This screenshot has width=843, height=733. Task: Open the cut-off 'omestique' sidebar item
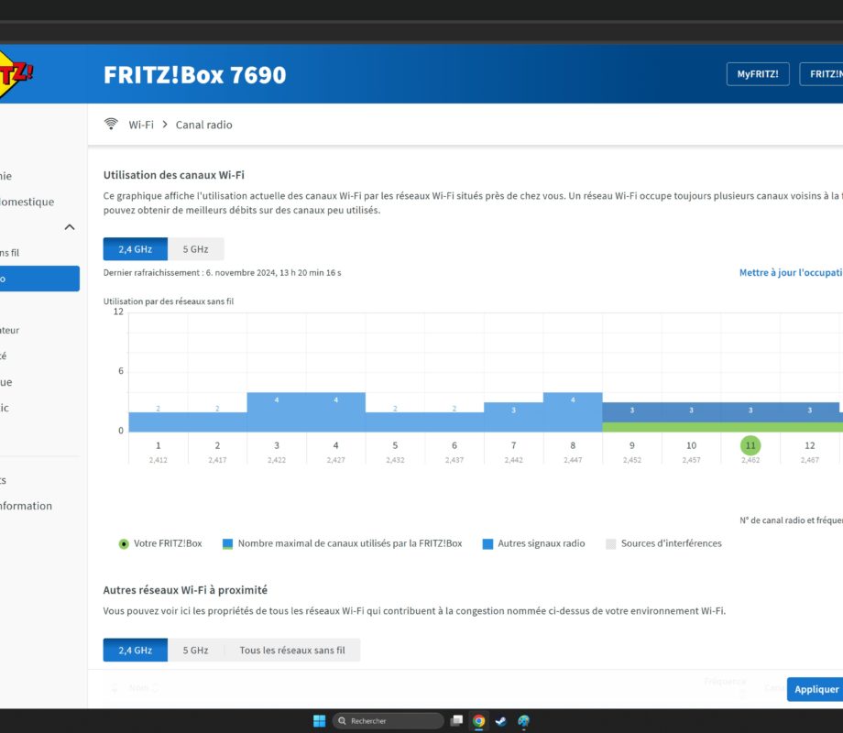coord(27,202)
